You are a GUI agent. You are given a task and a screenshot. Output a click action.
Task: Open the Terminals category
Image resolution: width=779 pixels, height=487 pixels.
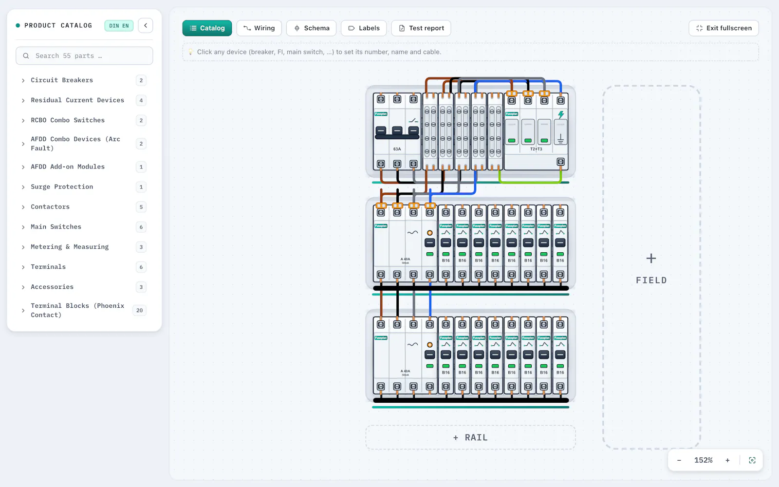tap(84, 267)
